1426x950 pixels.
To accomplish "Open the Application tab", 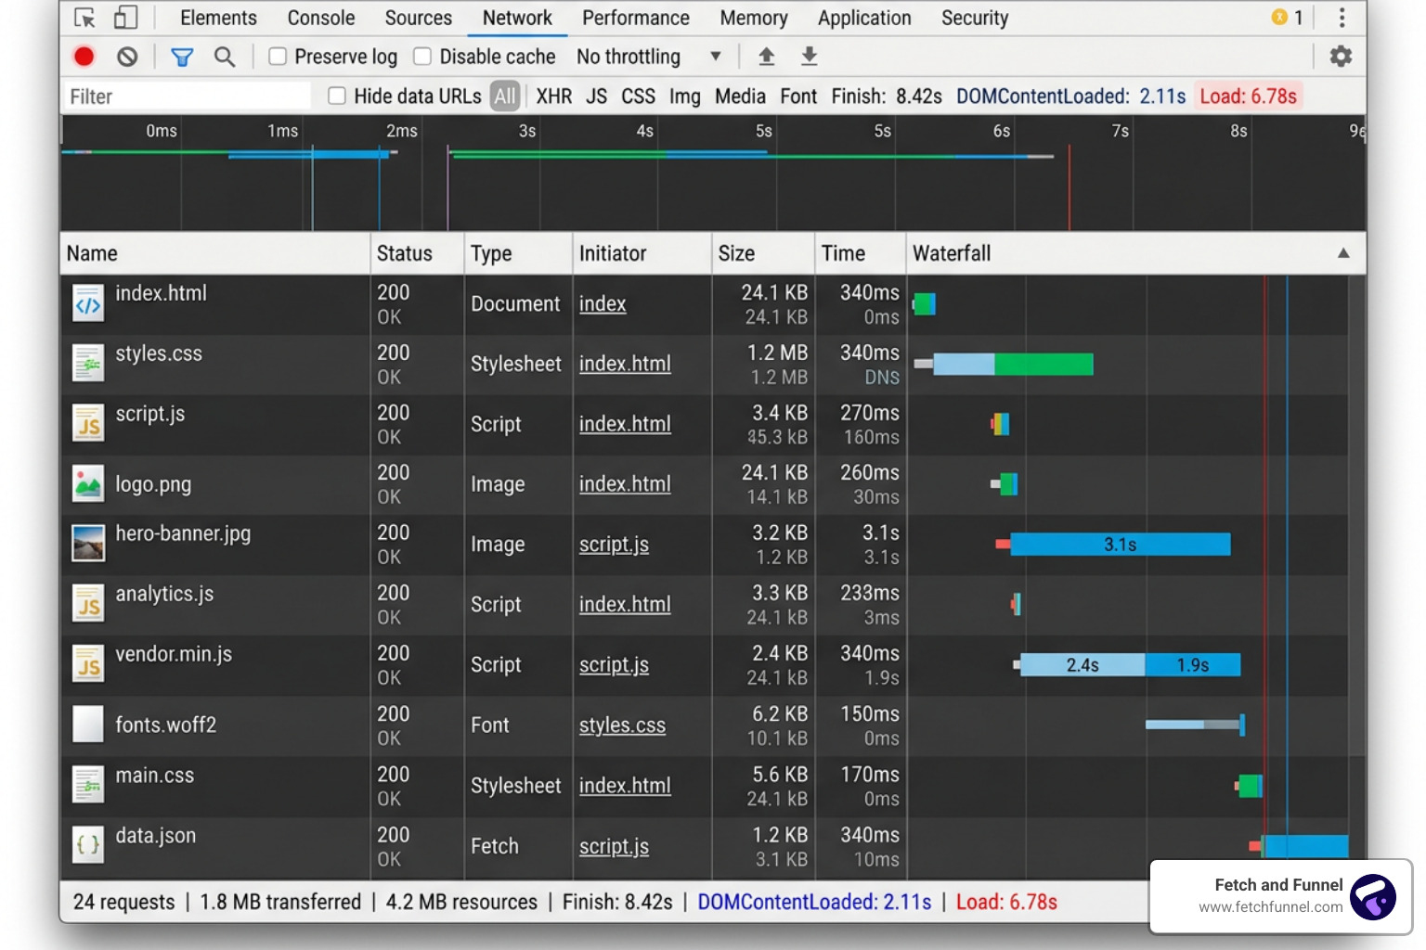I will [864, 18].
